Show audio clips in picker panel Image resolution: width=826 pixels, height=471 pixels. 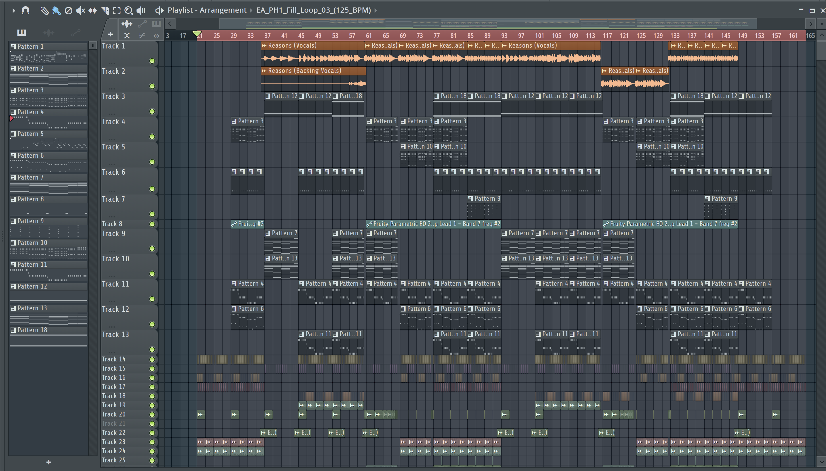pyautogui.click(x=48, y=32)
